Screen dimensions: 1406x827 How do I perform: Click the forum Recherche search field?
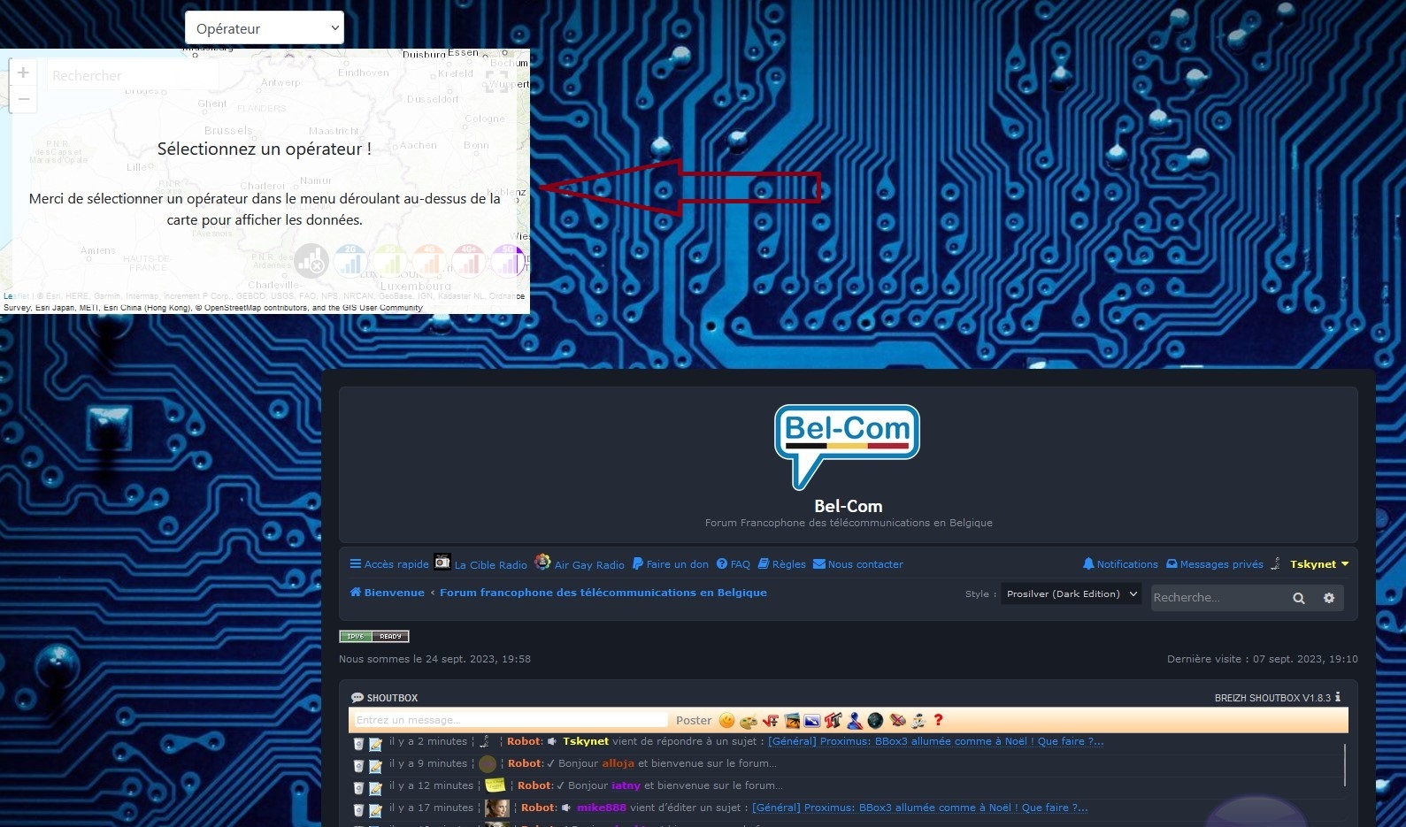(1217, 598)
